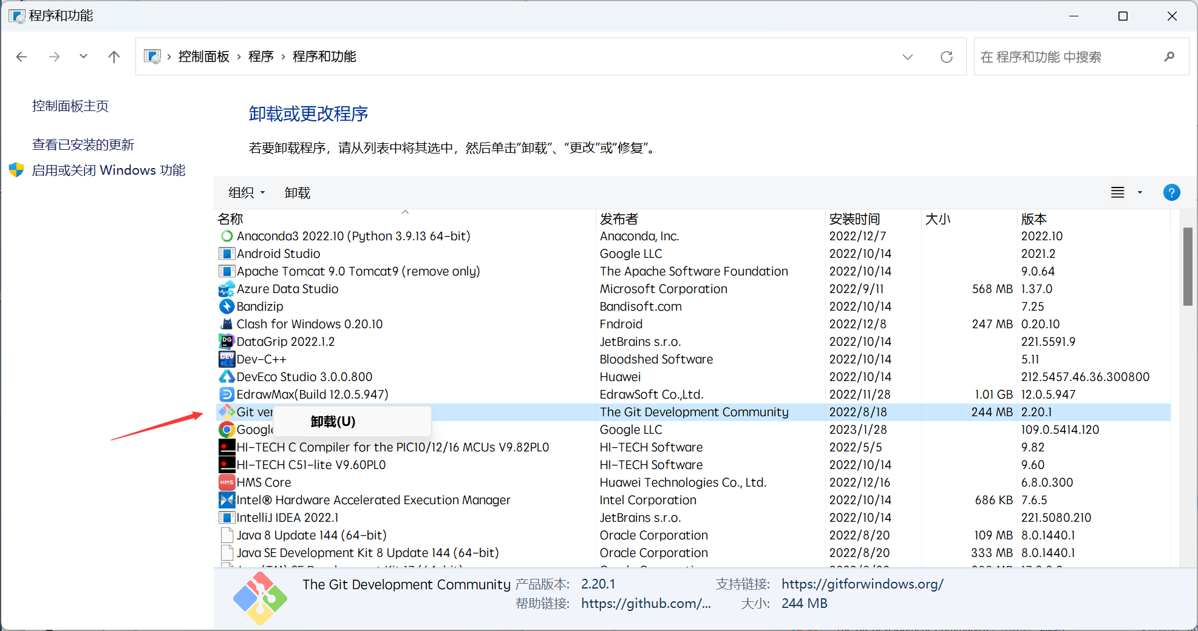Sort by the 名称 column header
Viewport: 1198px width, 631px height.
click(405, 218)
